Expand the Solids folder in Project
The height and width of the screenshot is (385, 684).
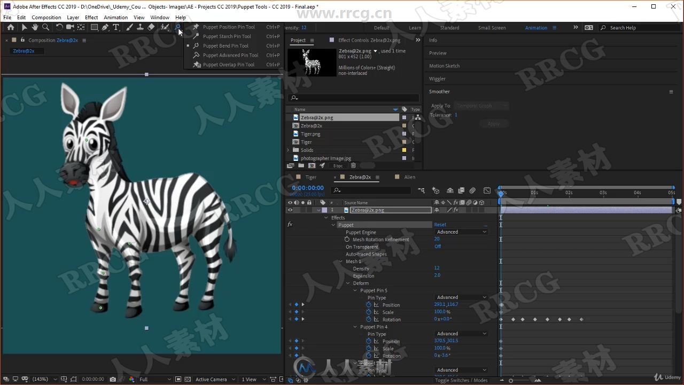coord(289,150)
